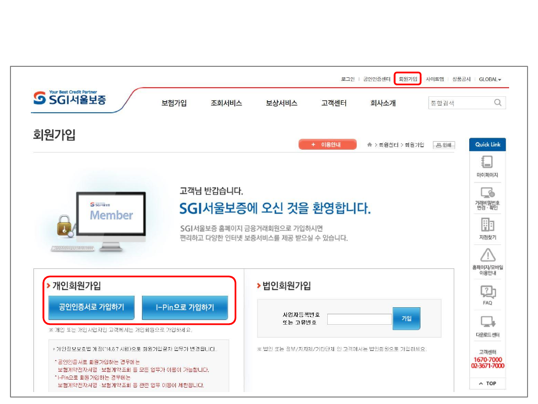Viewport: 538px width, 404px height.
Task: Expand the GLOBAL language dropdown
Action: [490, 79]
